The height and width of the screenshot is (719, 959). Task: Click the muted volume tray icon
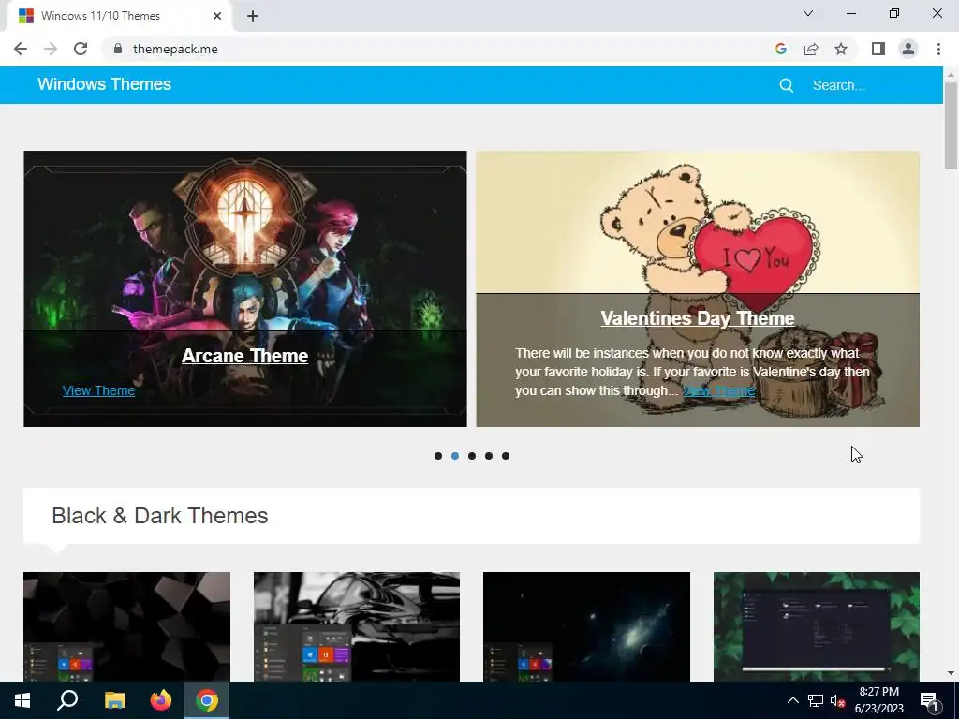click(838, 700)
